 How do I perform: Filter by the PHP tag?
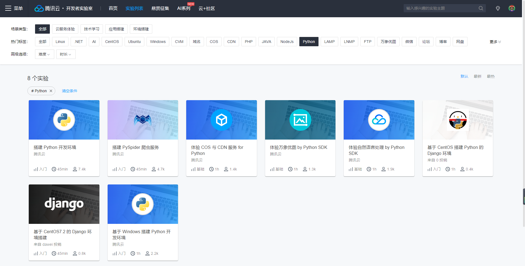pyautogui.click(x=249, y=42)
